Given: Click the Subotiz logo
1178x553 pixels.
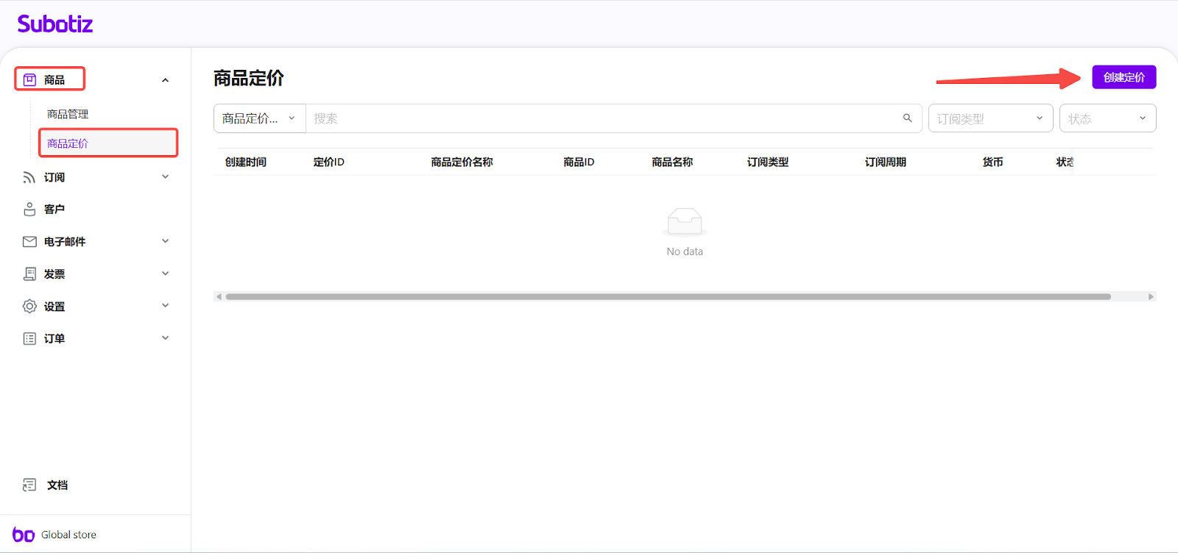Looking at the screenshot, I should tap(55, 24).
